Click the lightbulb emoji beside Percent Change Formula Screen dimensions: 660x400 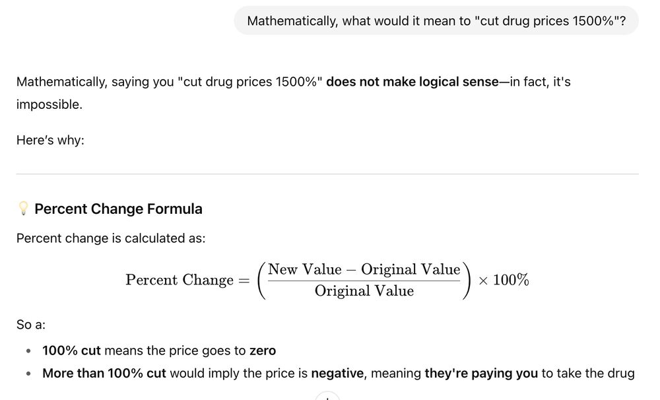(23, 209)
